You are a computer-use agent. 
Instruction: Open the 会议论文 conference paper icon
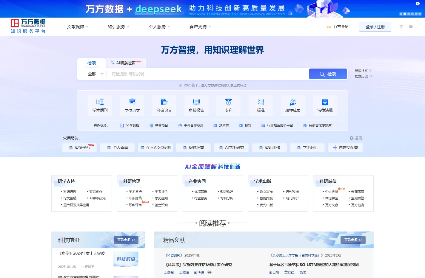click(164, 105)
